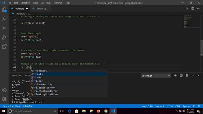The height and width of the screenshot is (114, 203).
Task: Open Microsoft Edge from the taskbar
Action: (x=69, y=111)
